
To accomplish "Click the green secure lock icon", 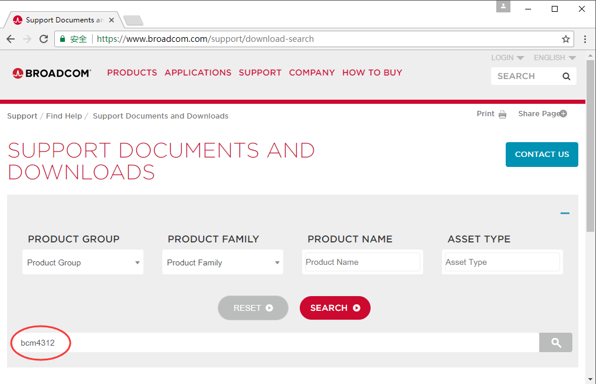I will point(63,39).
